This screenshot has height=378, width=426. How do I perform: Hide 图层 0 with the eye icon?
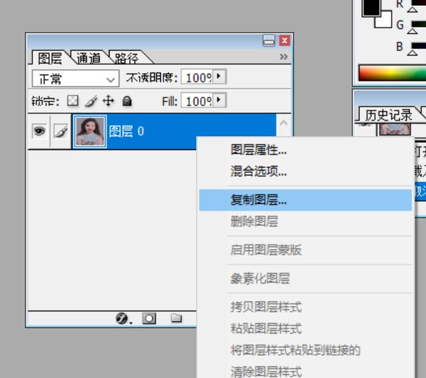[x=39, y=132]
